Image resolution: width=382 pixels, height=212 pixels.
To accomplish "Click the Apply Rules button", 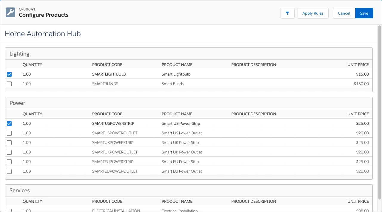I will point(313,13).
